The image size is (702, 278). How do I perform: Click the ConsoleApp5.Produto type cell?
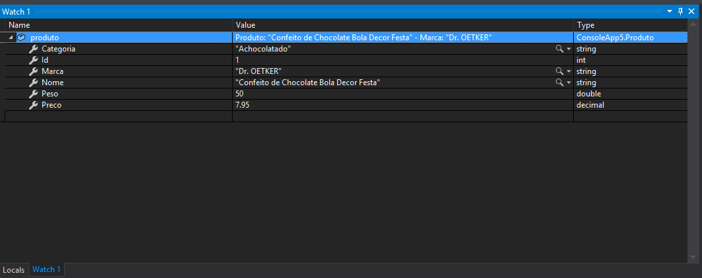pyautogui.click(x=615, y=38)
